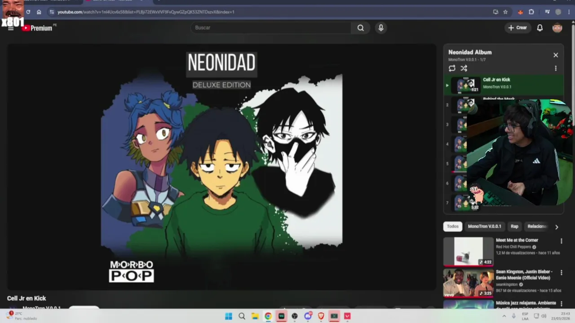Open YouTube notifications bell
The image size is (575, 323).
(540, 28)
